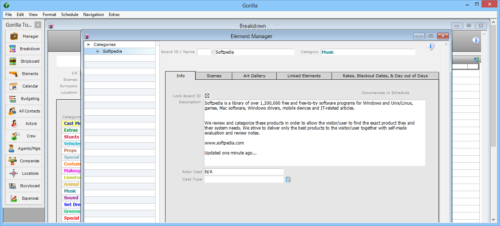The image size is (500, 226).
Task: Open the Edit menu
Action: (x=20, y=15)
